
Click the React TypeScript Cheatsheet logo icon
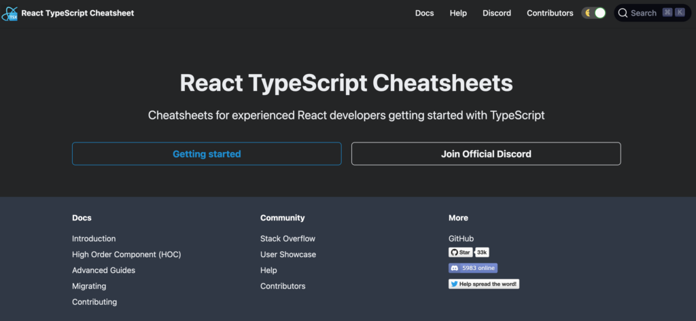[10, 13]
